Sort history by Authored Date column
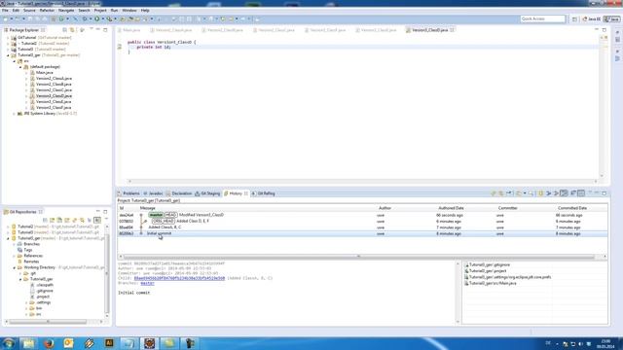 point(451,208)
